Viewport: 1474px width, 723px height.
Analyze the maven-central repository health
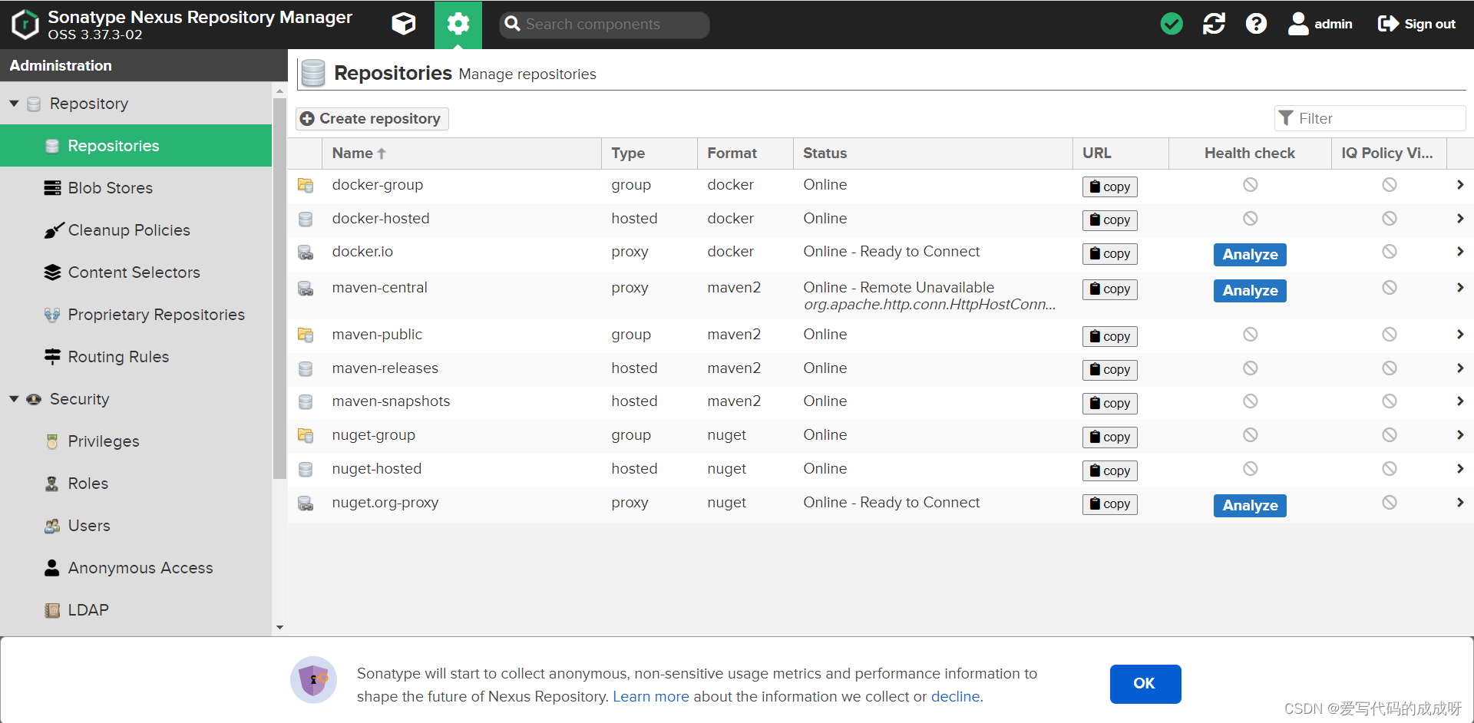click(x=1250, y=290)
